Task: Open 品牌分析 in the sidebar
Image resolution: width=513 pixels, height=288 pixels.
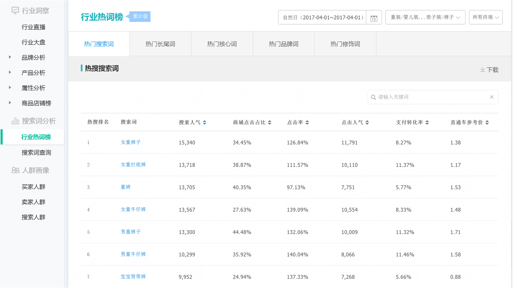Action: point(33,57)
